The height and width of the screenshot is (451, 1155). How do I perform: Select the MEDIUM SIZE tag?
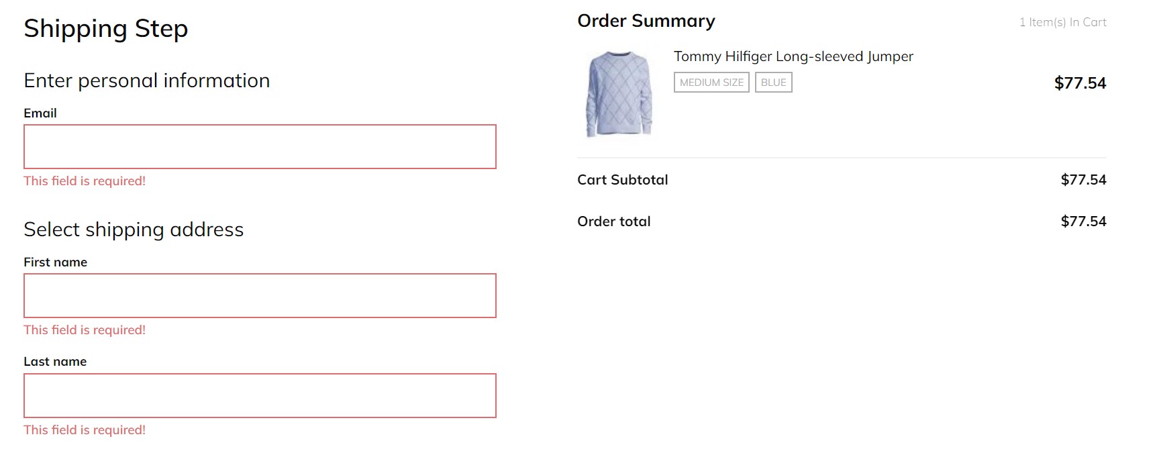tap(711, 83)
